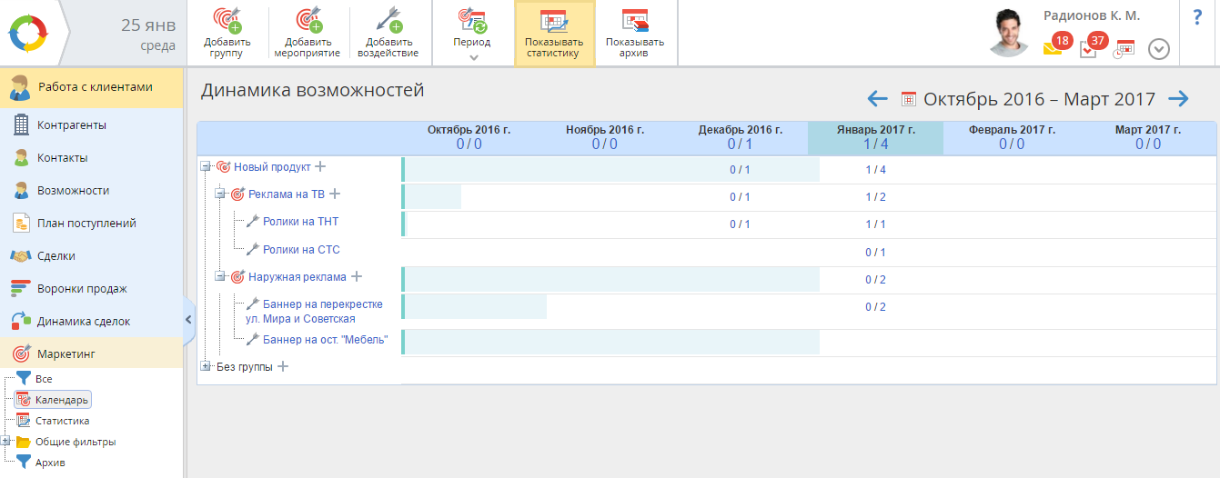Click the Октябрь 2016 timeline bar for Реклама на ТВ
1220x478 pixels.
(433, 197)
